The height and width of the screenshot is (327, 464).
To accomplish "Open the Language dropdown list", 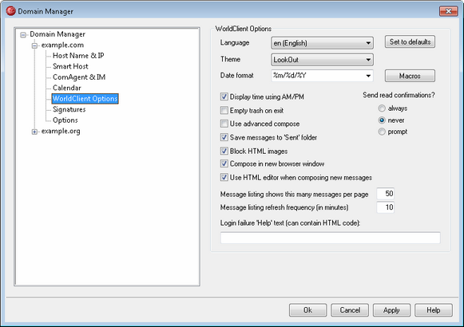I will coord(322,43).
